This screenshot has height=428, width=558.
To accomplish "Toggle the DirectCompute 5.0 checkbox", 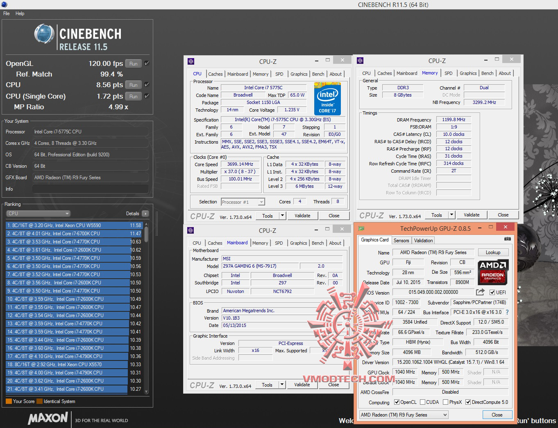I will pyautogui.click(x=468, y=402).
